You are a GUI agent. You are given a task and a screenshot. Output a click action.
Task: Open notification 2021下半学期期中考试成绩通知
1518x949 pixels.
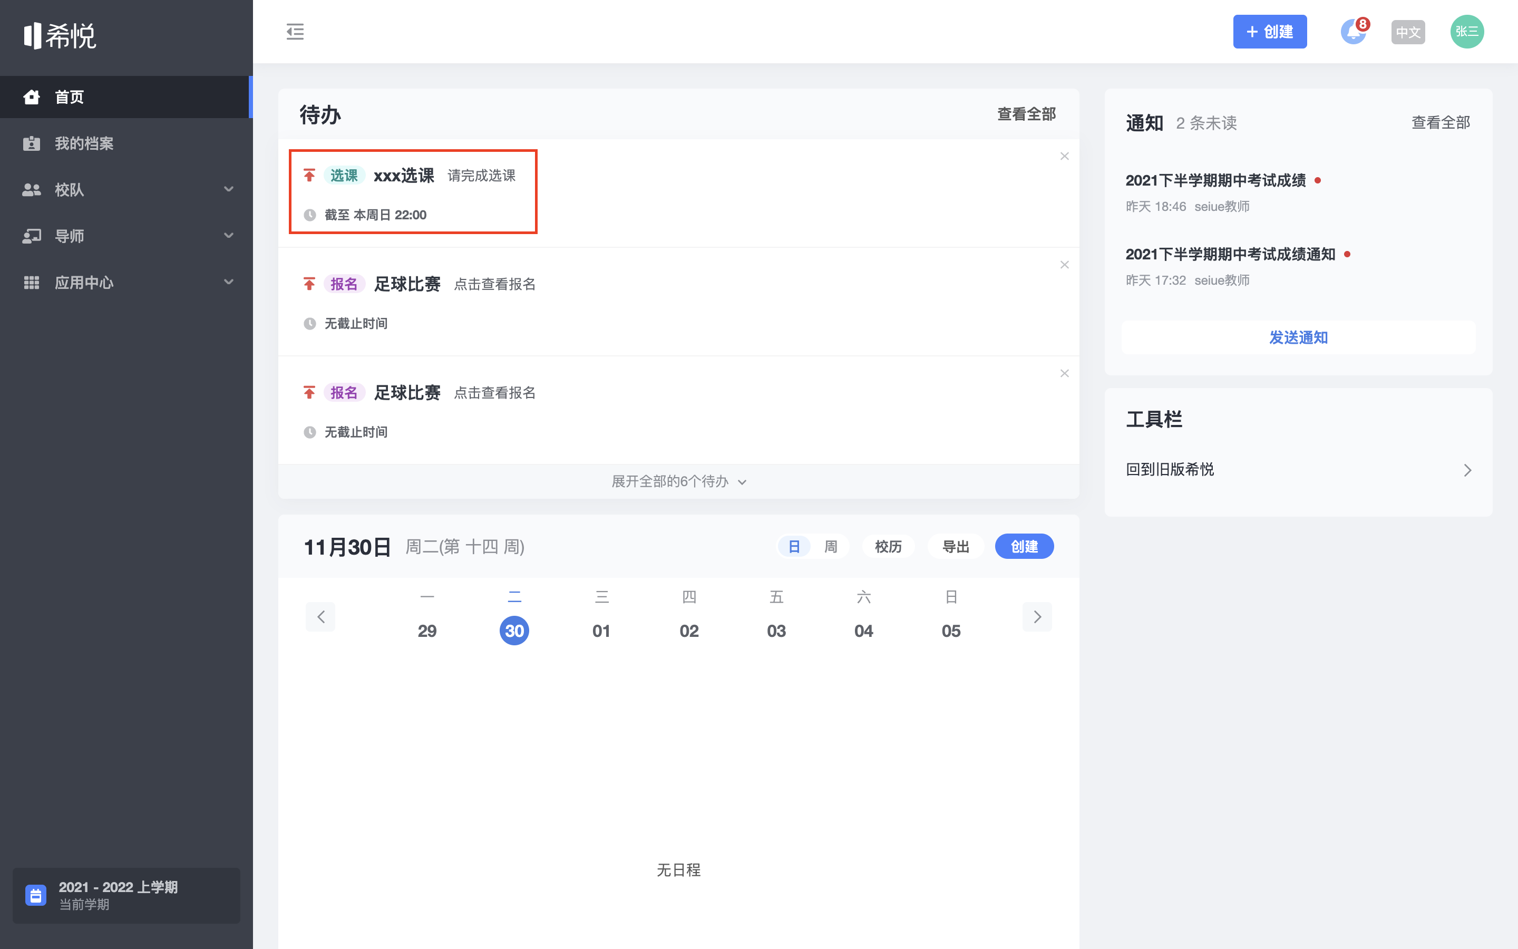pos(1230,254)
